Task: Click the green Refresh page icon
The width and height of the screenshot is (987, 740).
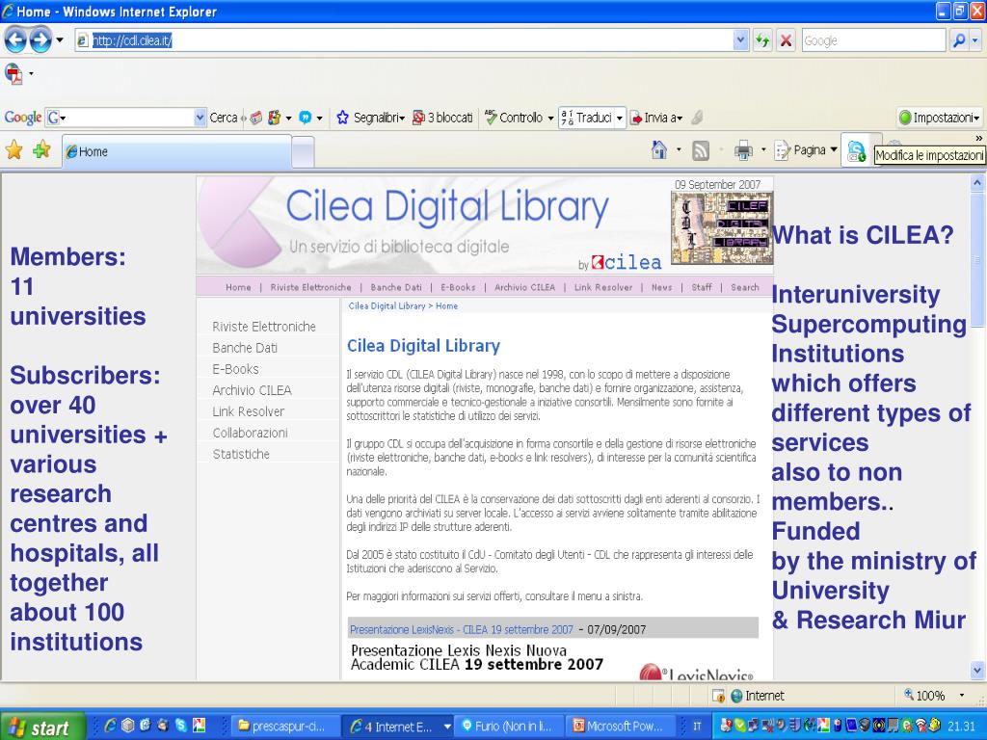Action: click(763, 40)
